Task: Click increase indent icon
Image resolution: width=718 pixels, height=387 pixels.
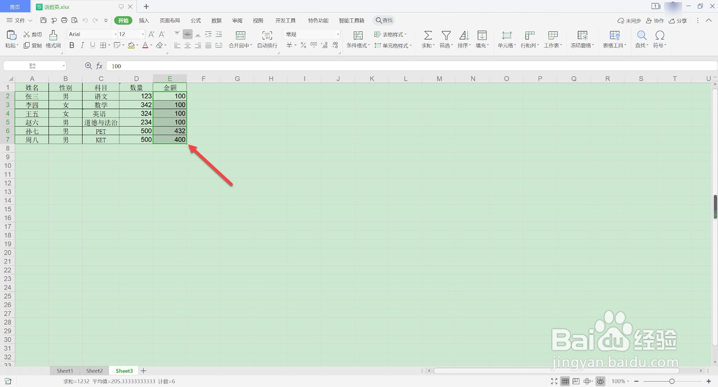Action: pyautogui.click(x=219, y=34)
